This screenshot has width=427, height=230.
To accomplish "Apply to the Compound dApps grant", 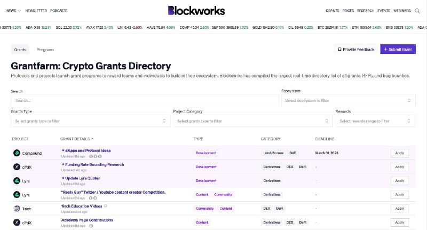I will click(399, 153).
